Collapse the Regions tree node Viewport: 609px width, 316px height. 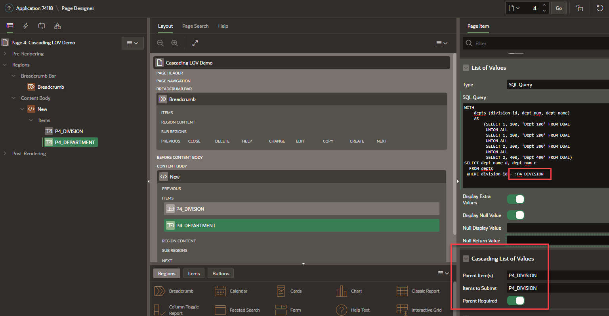pos(5,65)
